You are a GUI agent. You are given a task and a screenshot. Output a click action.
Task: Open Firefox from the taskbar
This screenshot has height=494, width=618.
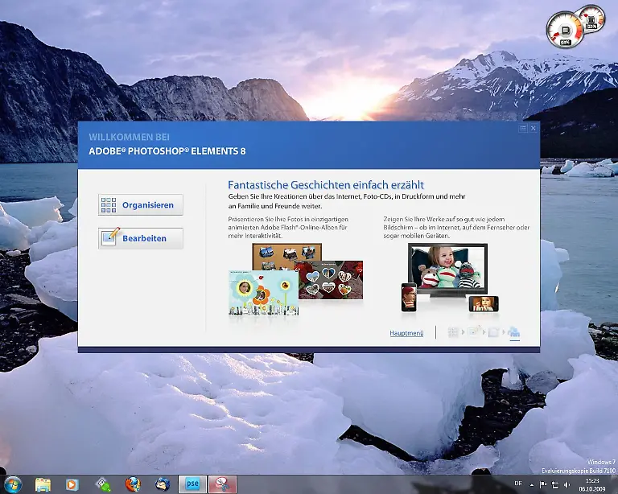(133, 484)
